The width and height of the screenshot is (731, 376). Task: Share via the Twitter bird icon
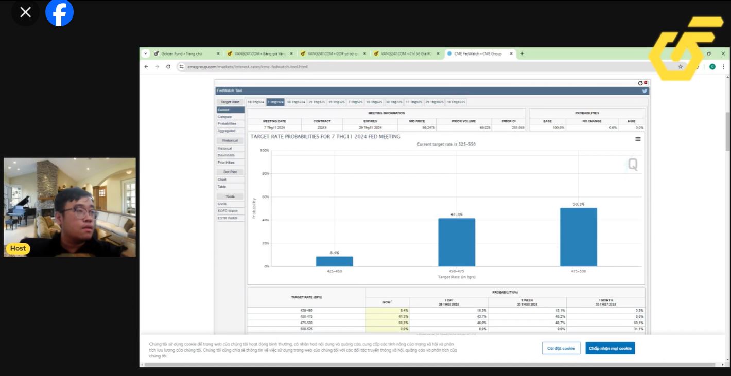645,91
